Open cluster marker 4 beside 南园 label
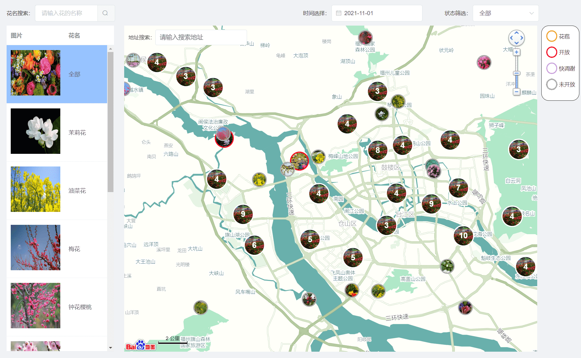The height and width of the screenshot is (358, 581). point(319,194)
